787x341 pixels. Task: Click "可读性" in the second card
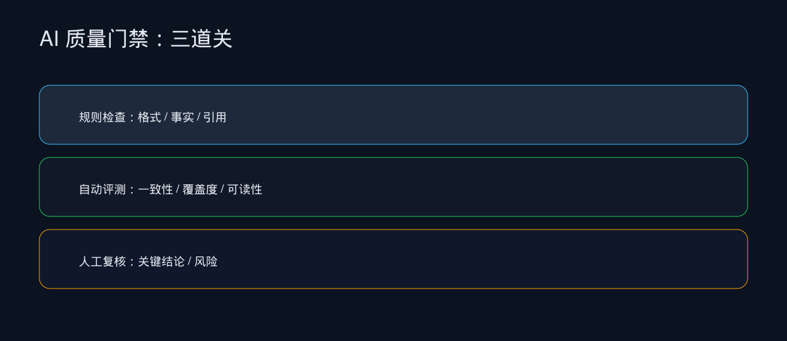coord(245,190)
